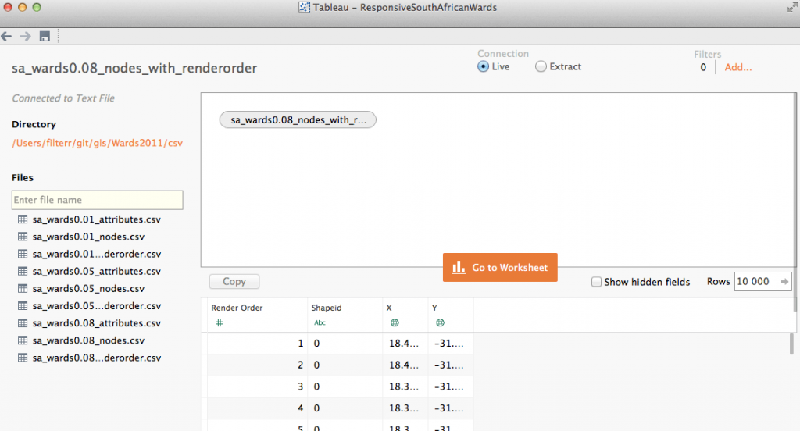Click the Go to Worksheet button
The image size is (800, 431).
(x=500, y=267)
